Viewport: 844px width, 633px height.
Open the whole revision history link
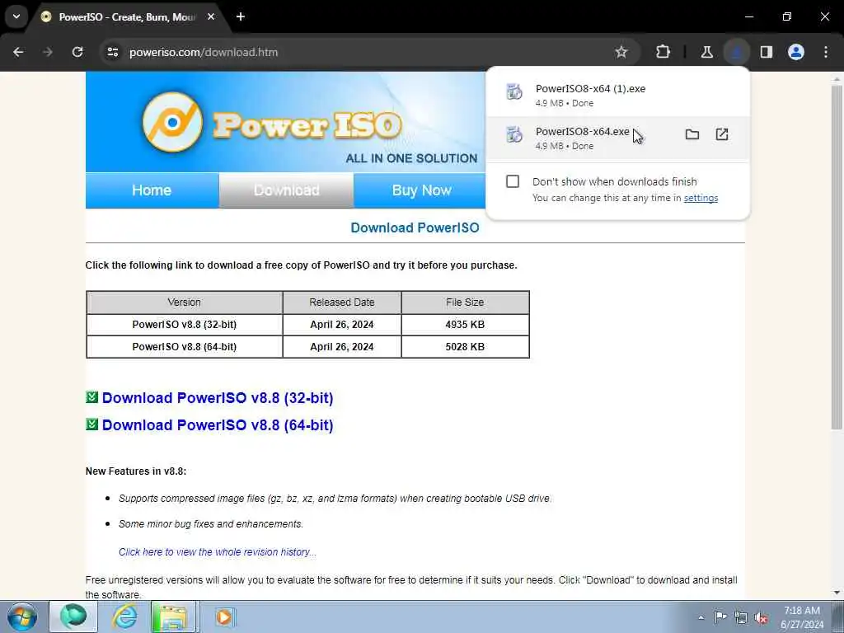[x=218, y=551]
